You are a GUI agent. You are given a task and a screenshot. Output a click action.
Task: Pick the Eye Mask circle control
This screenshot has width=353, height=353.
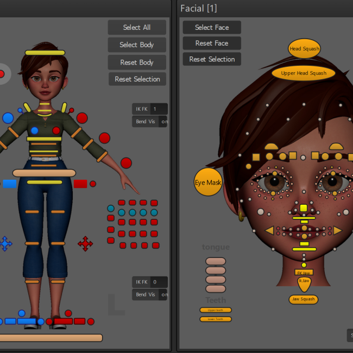(x=208, y=182)
